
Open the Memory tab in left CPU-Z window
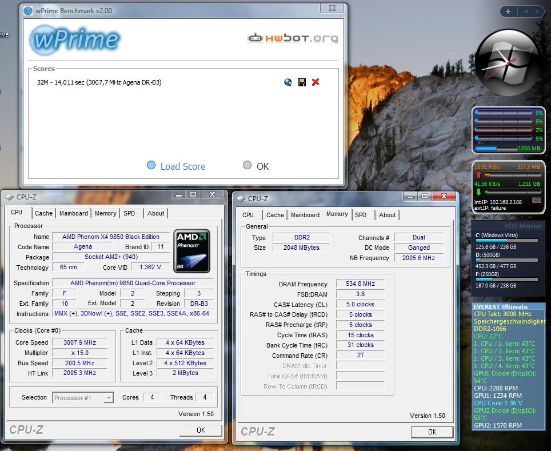coord(105,213)
